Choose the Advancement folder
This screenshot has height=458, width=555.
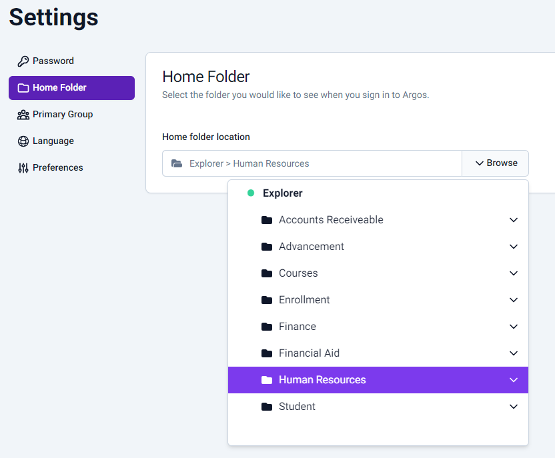(x=378, y=247)
